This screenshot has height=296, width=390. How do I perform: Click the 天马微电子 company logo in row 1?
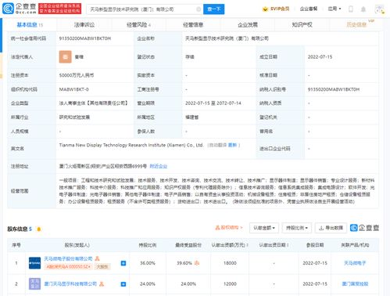[34, 263]
